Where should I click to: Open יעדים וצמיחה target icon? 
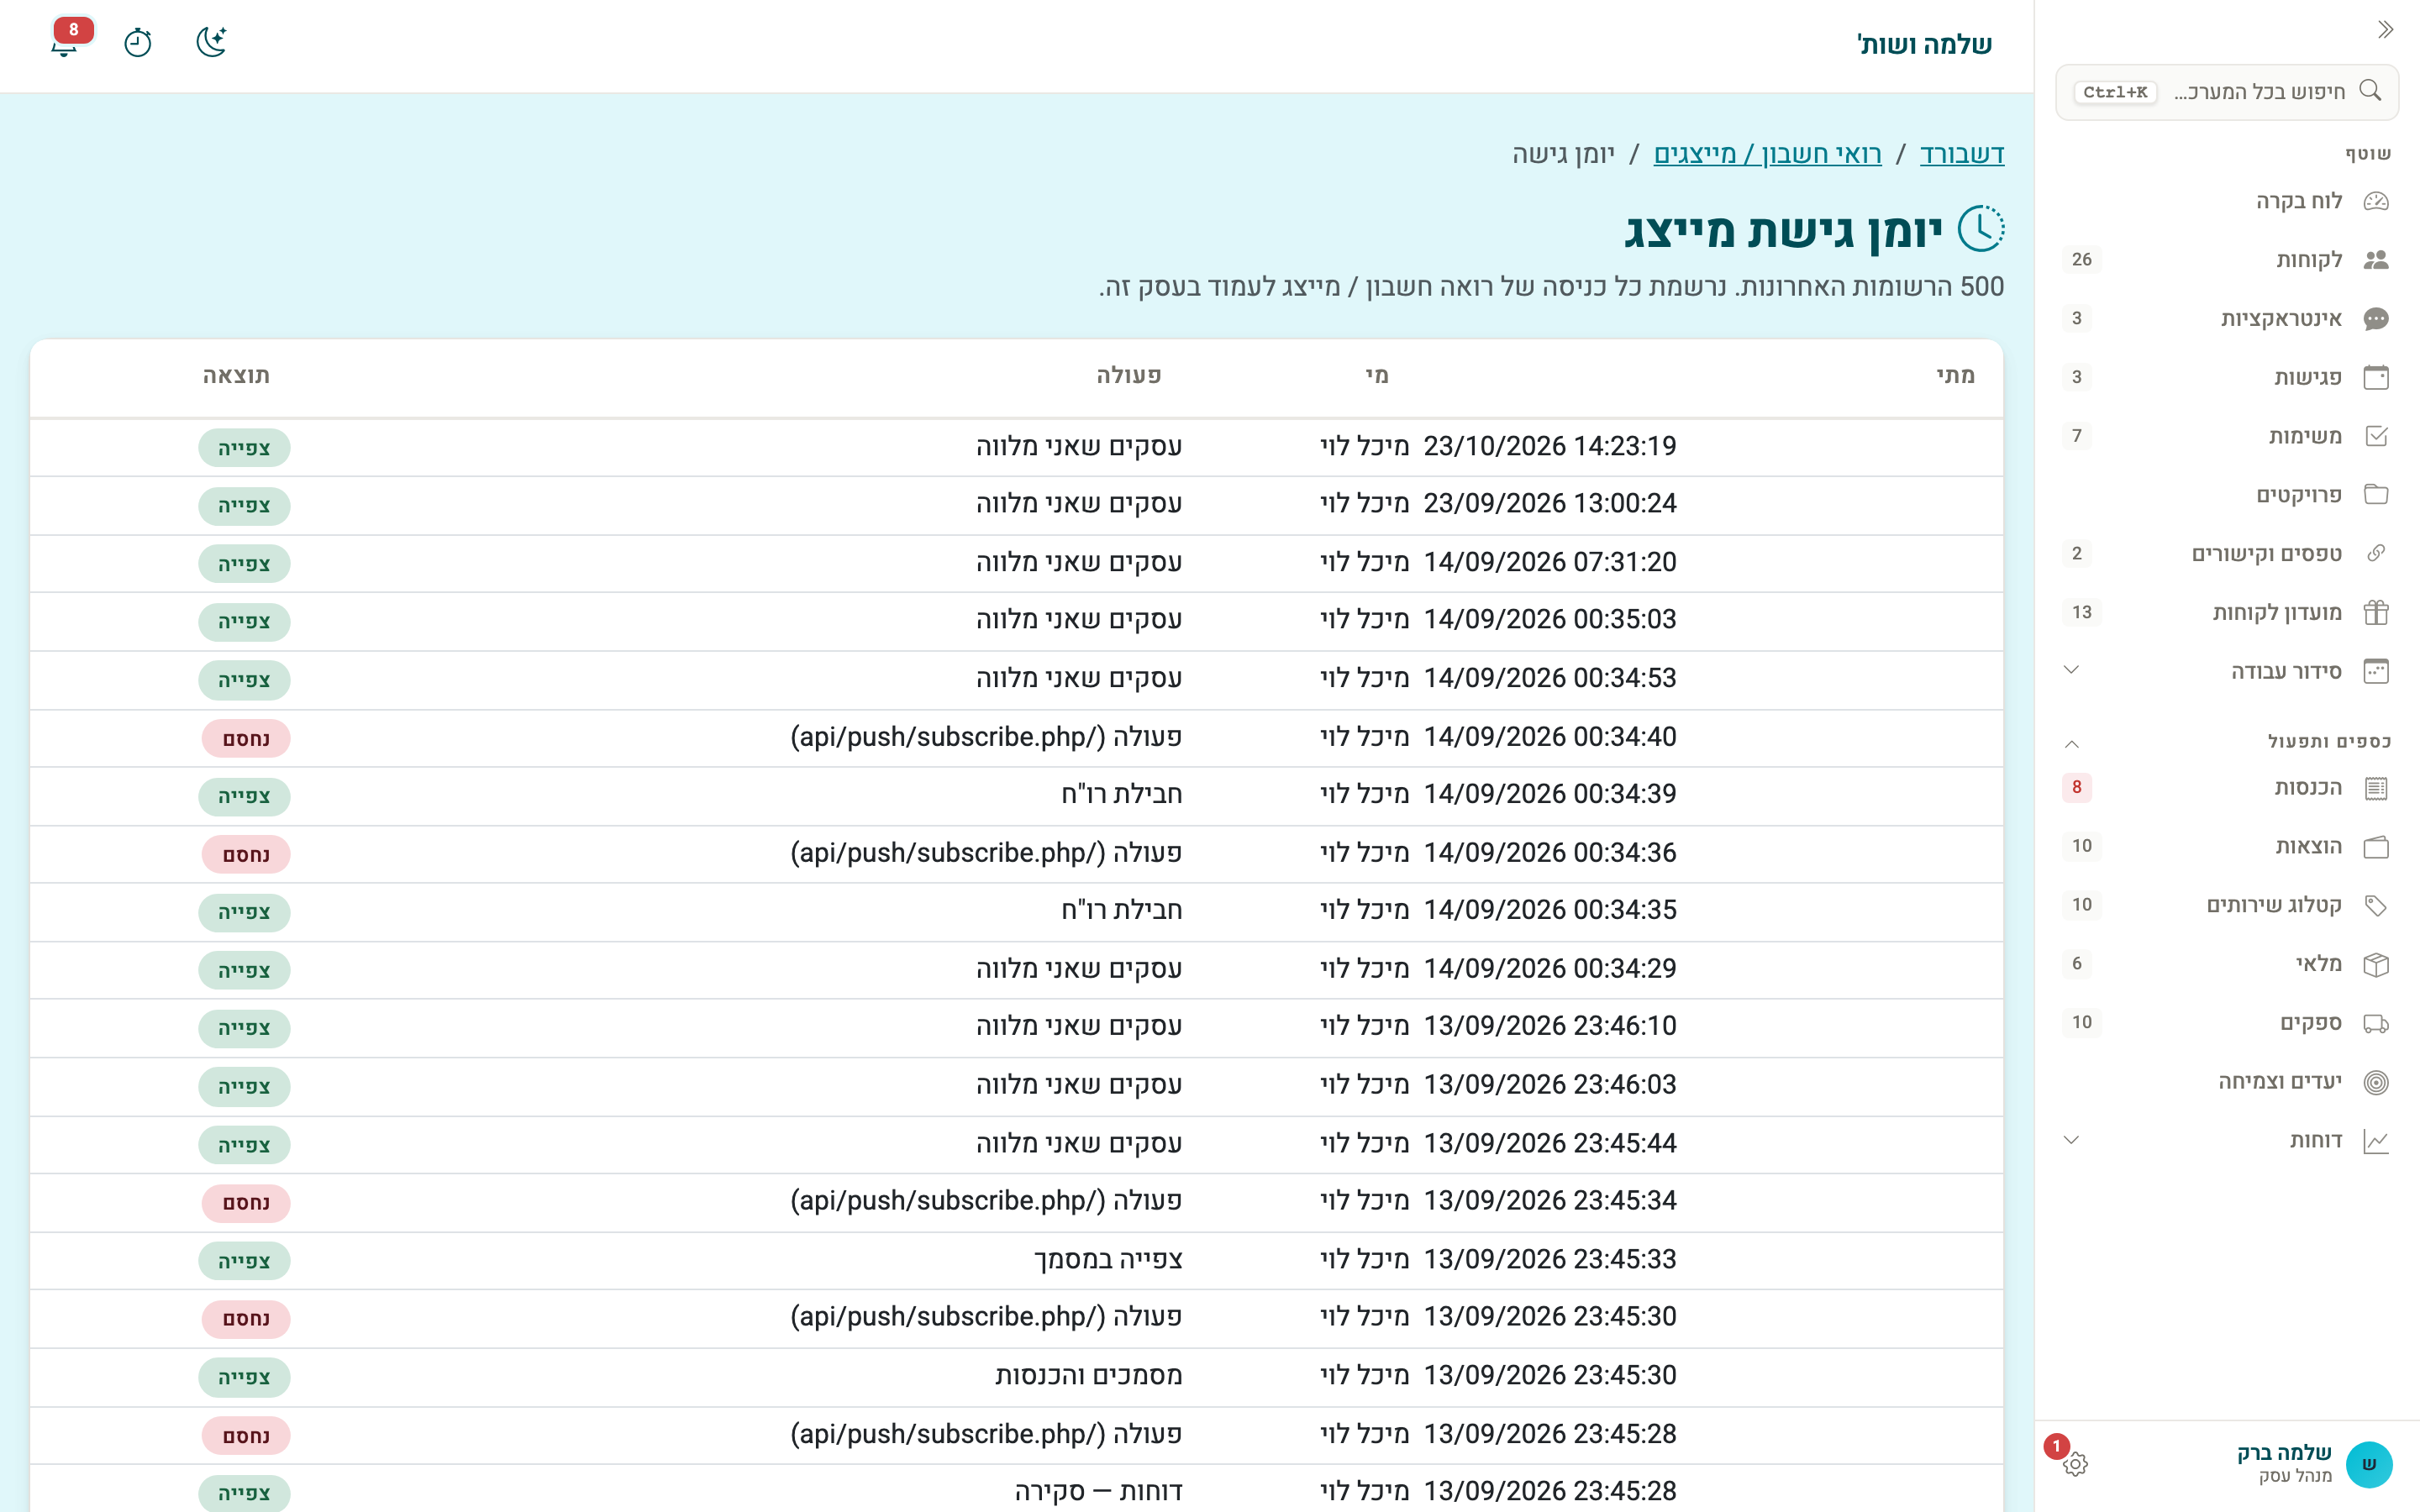click(2376, 1083)
